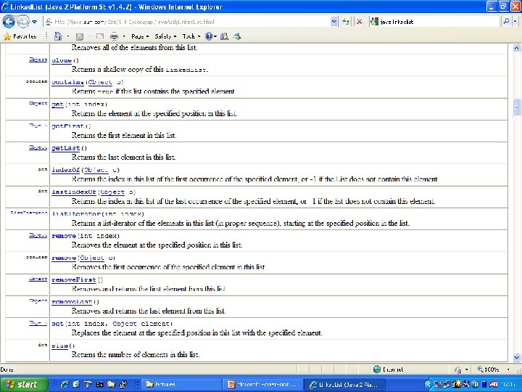Switch to the lectures folder taskbar button
This screenshot has width=522, height=392.
[181, 384]
